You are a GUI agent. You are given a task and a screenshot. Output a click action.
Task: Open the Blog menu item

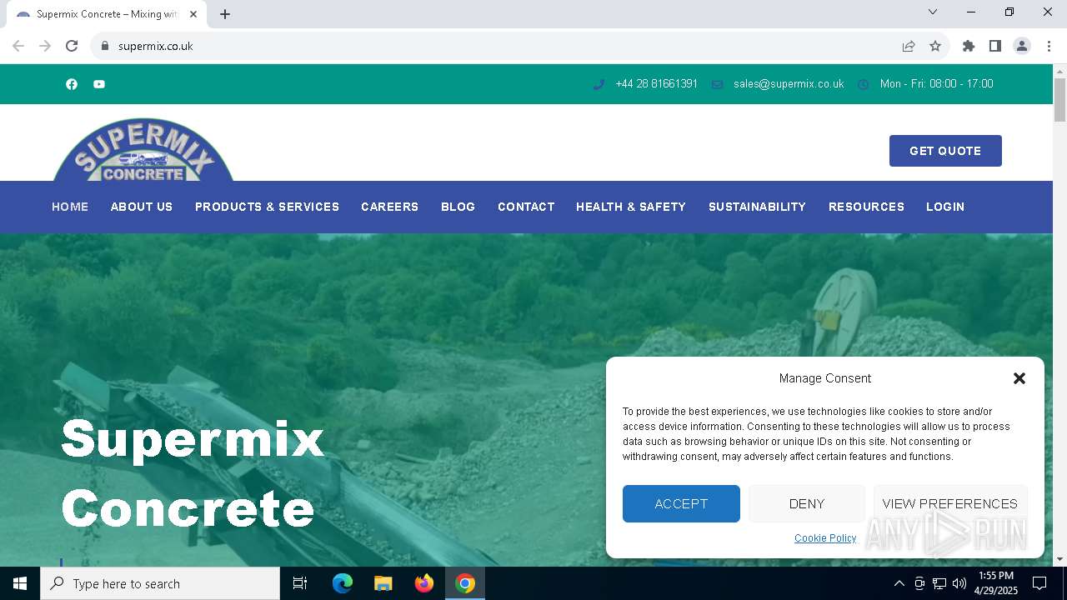pyautogui.click(x=458, y=207)
